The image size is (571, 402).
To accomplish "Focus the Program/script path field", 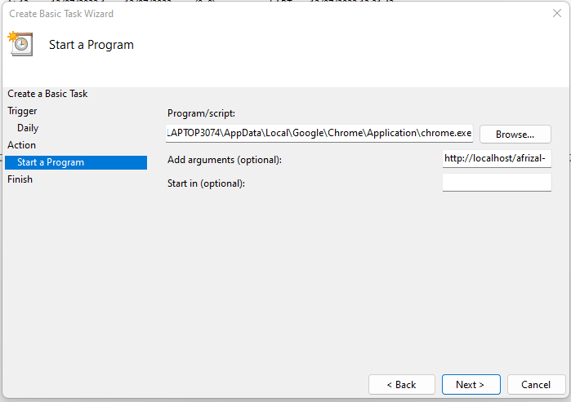I will (319, 134).
